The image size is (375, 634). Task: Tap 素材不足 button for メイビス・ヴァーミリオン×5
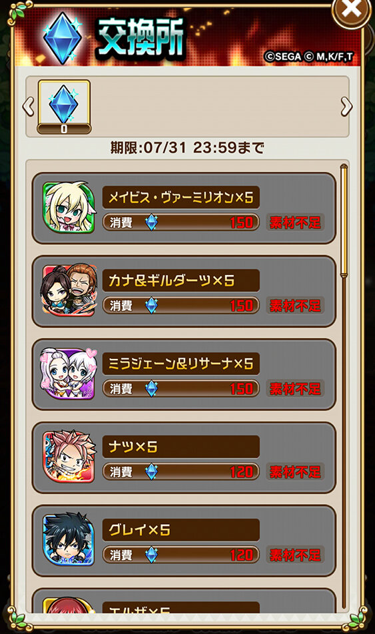295,222
